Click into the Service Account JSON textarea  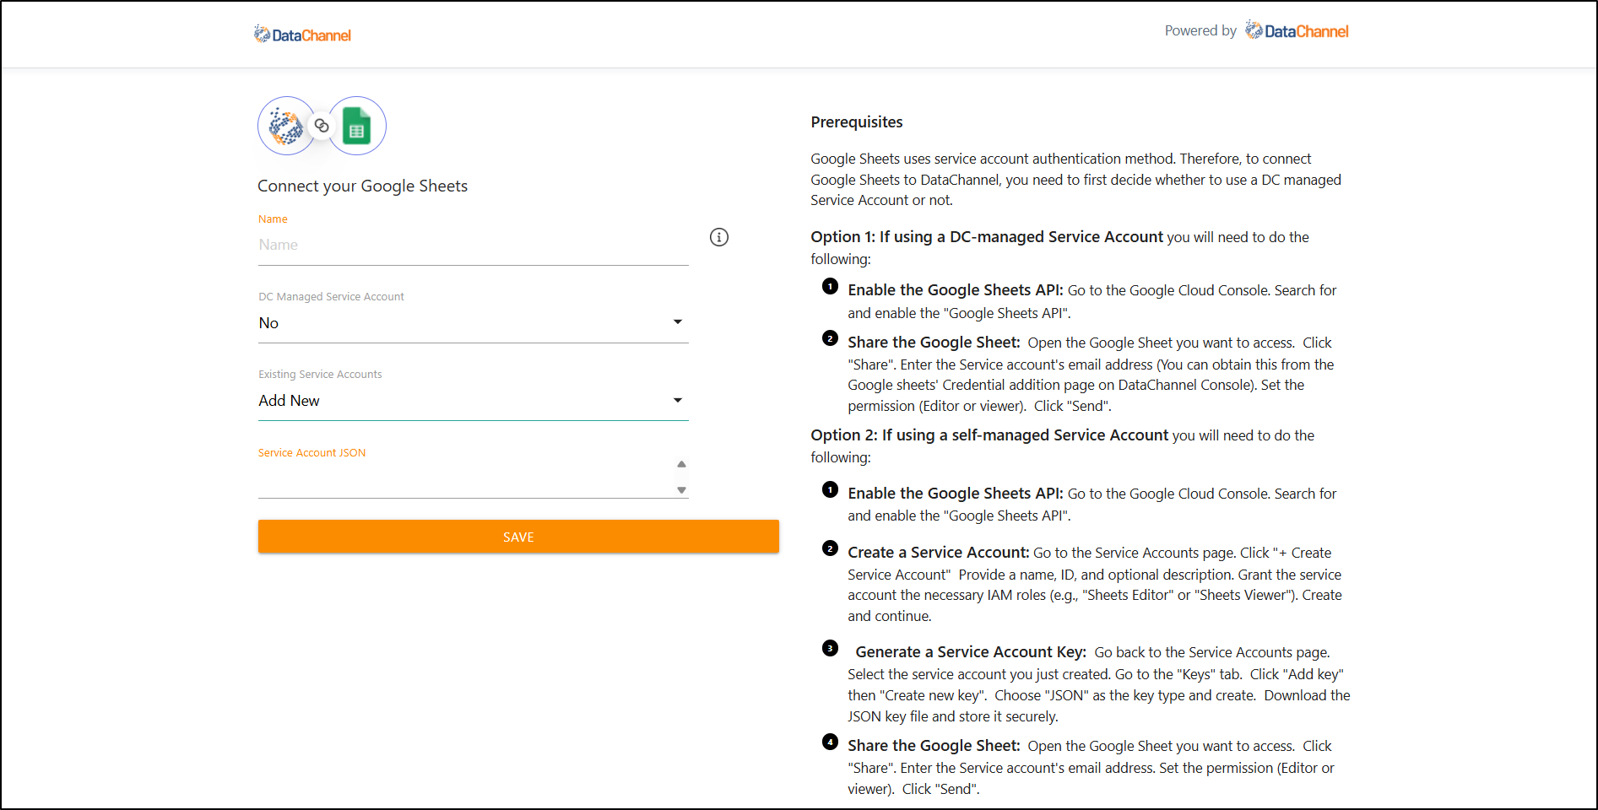tap(467, 478)
